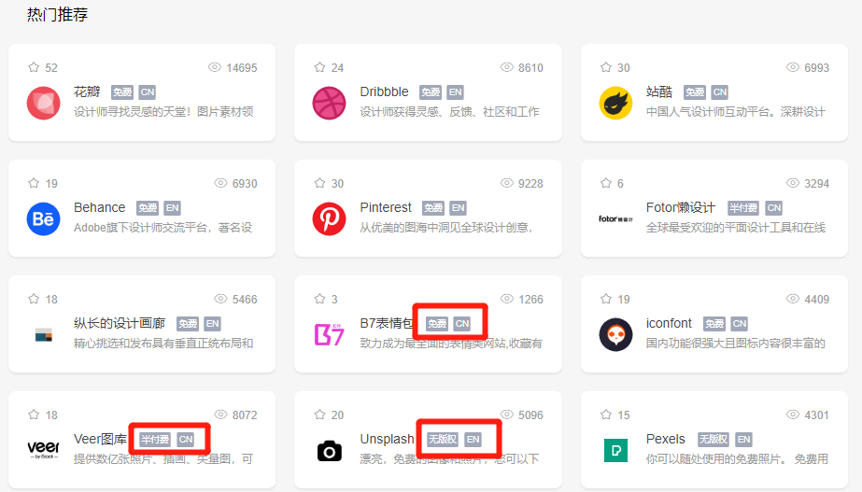Star the Behance card
This screenshot has width=862, height=492.
[34, 183]
